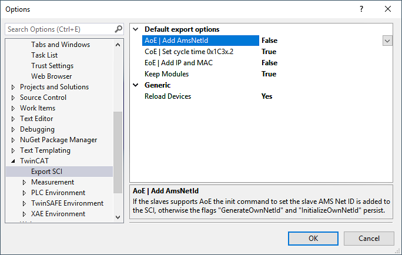
Task: Collapse the Default export options section
Action: pyautogui.click(x=136, y=29)
